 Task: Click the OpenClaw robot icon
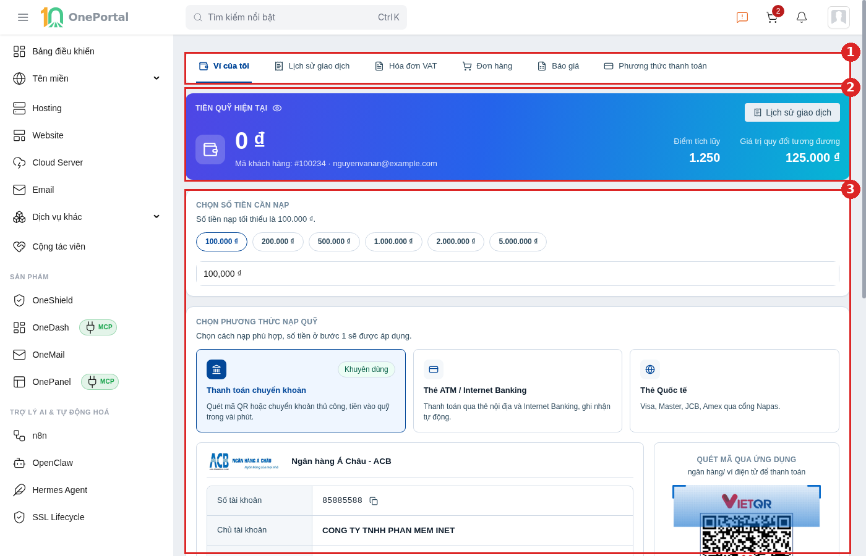click(19, 463)
